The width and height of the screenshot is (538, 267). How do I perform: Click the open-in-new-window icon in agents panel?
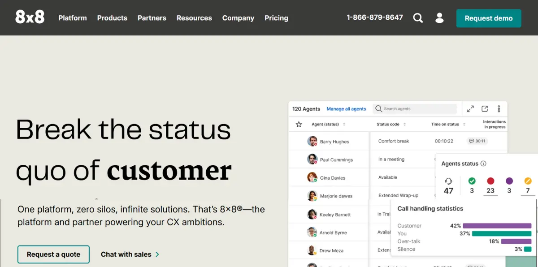tap(485, 109)
